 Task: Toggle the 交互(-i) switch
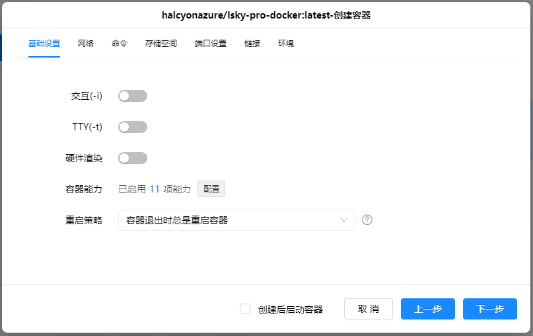(132, 96)
